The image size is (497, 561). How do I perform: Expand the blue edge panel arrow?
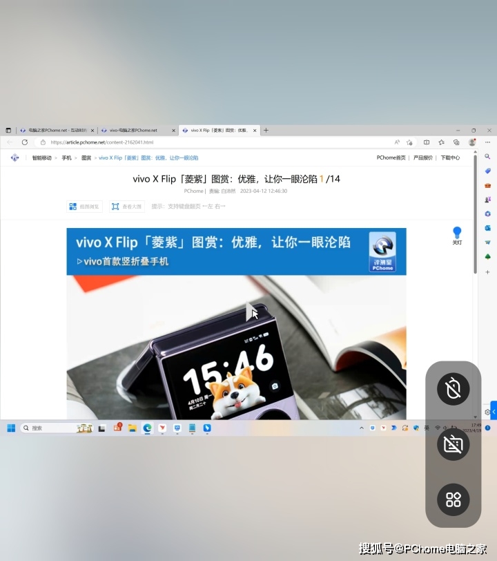click(x=494, y=412)
